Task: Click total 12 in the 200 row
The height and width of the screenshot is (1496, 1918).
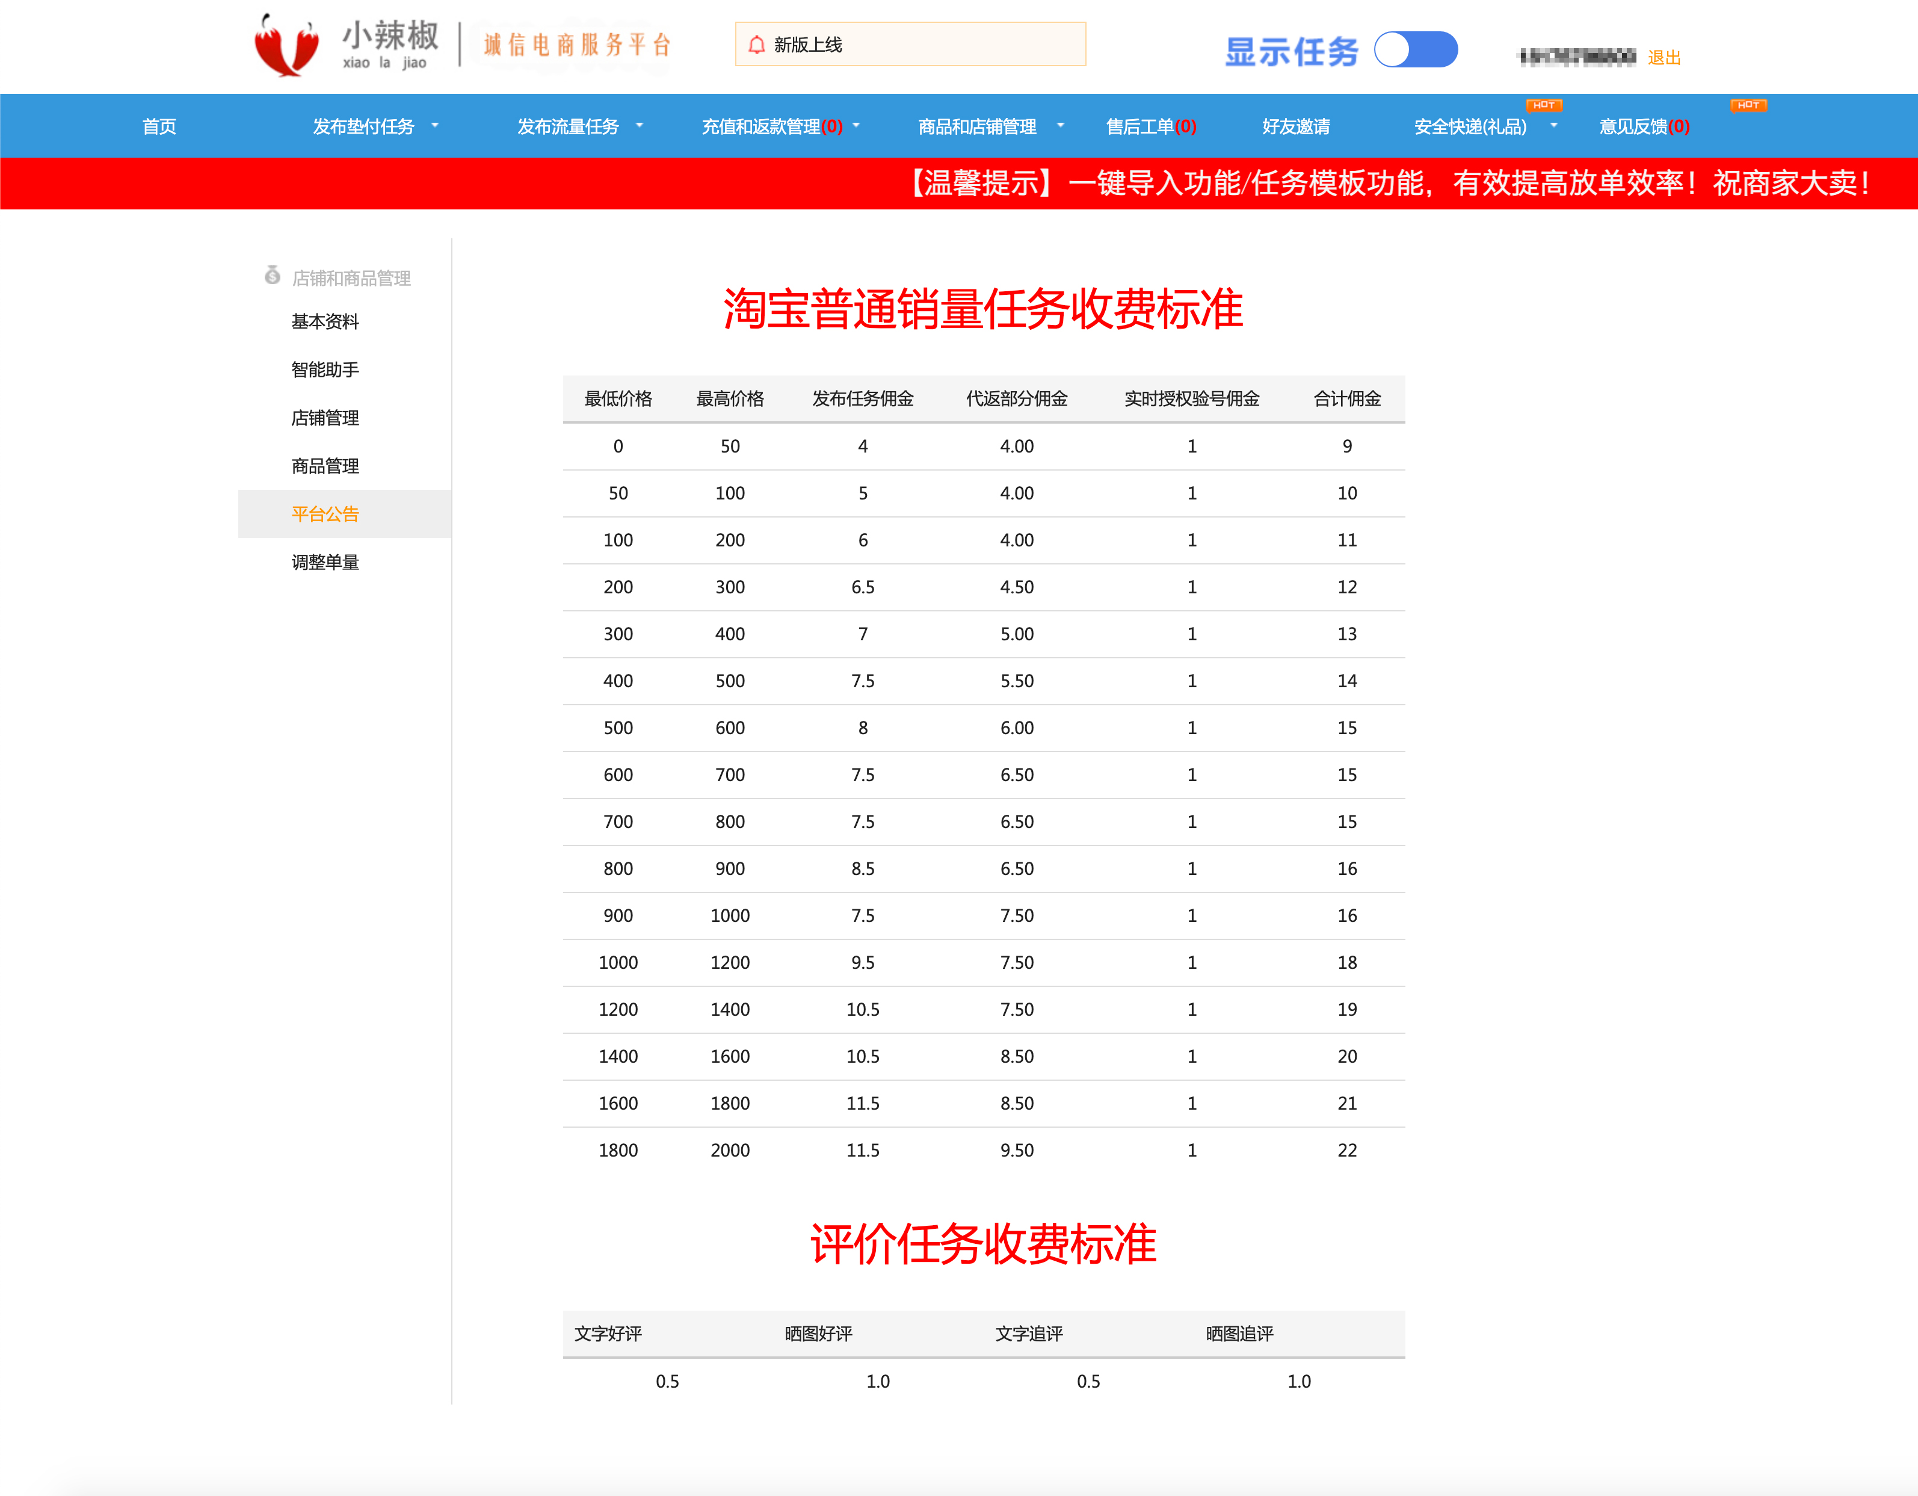Action: (x=1347, y=587)
